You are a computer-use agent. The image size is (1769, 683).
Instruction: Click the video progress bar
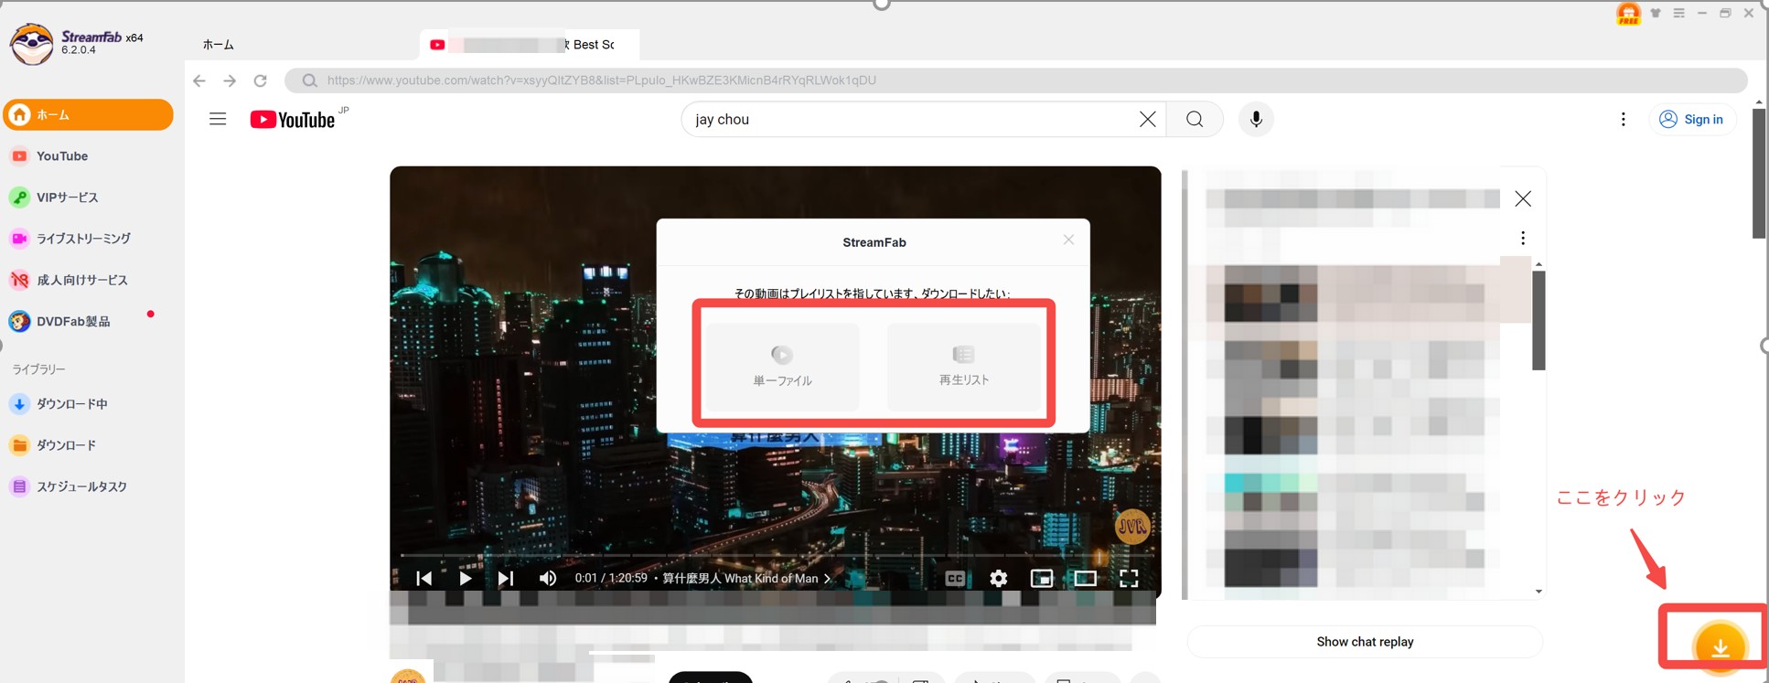(776, 555)
